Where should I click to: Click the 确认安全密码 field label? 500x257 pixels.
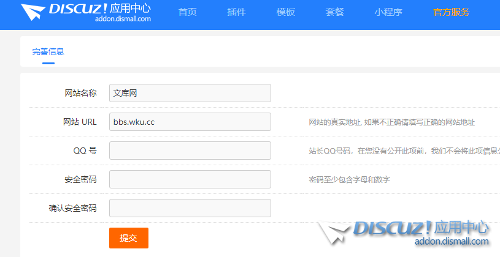[72, 208]
